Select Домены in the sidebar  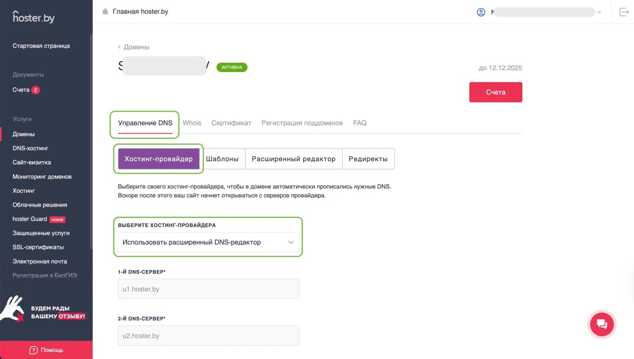(x=24, y=134)
